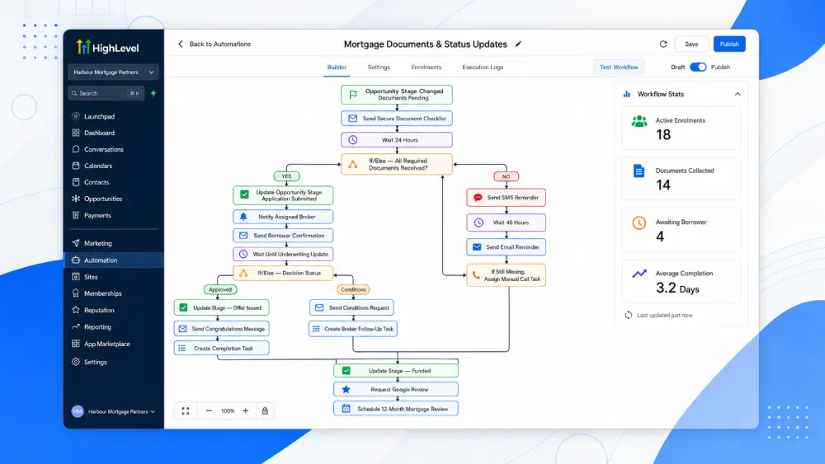This screenshot has height=464, width=825.
Task: Click the fit-to-screen icon on canvas toolbar
Action: [x=185, y=411]
